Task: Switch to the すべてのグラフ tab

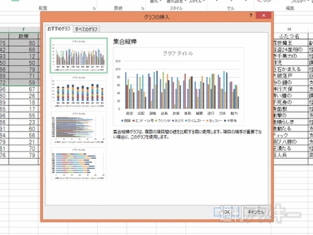Action: [x=86, y=29]
